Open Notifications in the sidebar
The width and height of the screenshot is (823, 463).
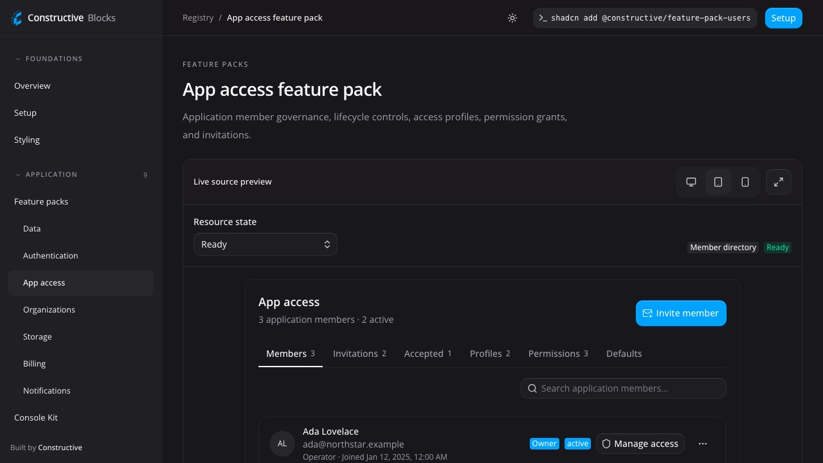pos(80,390)
